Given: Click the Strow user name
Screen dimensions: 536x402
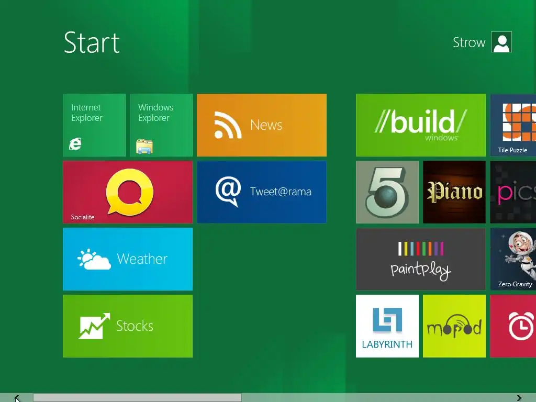Looking at the screenshot, I should click(x=468, y=42).
